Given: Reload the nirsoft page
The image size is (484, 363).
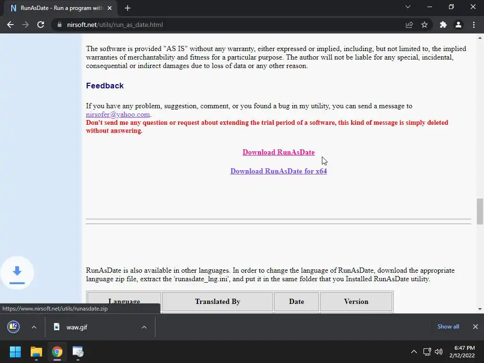Looking at the screenshot, I should click(41, 25).
